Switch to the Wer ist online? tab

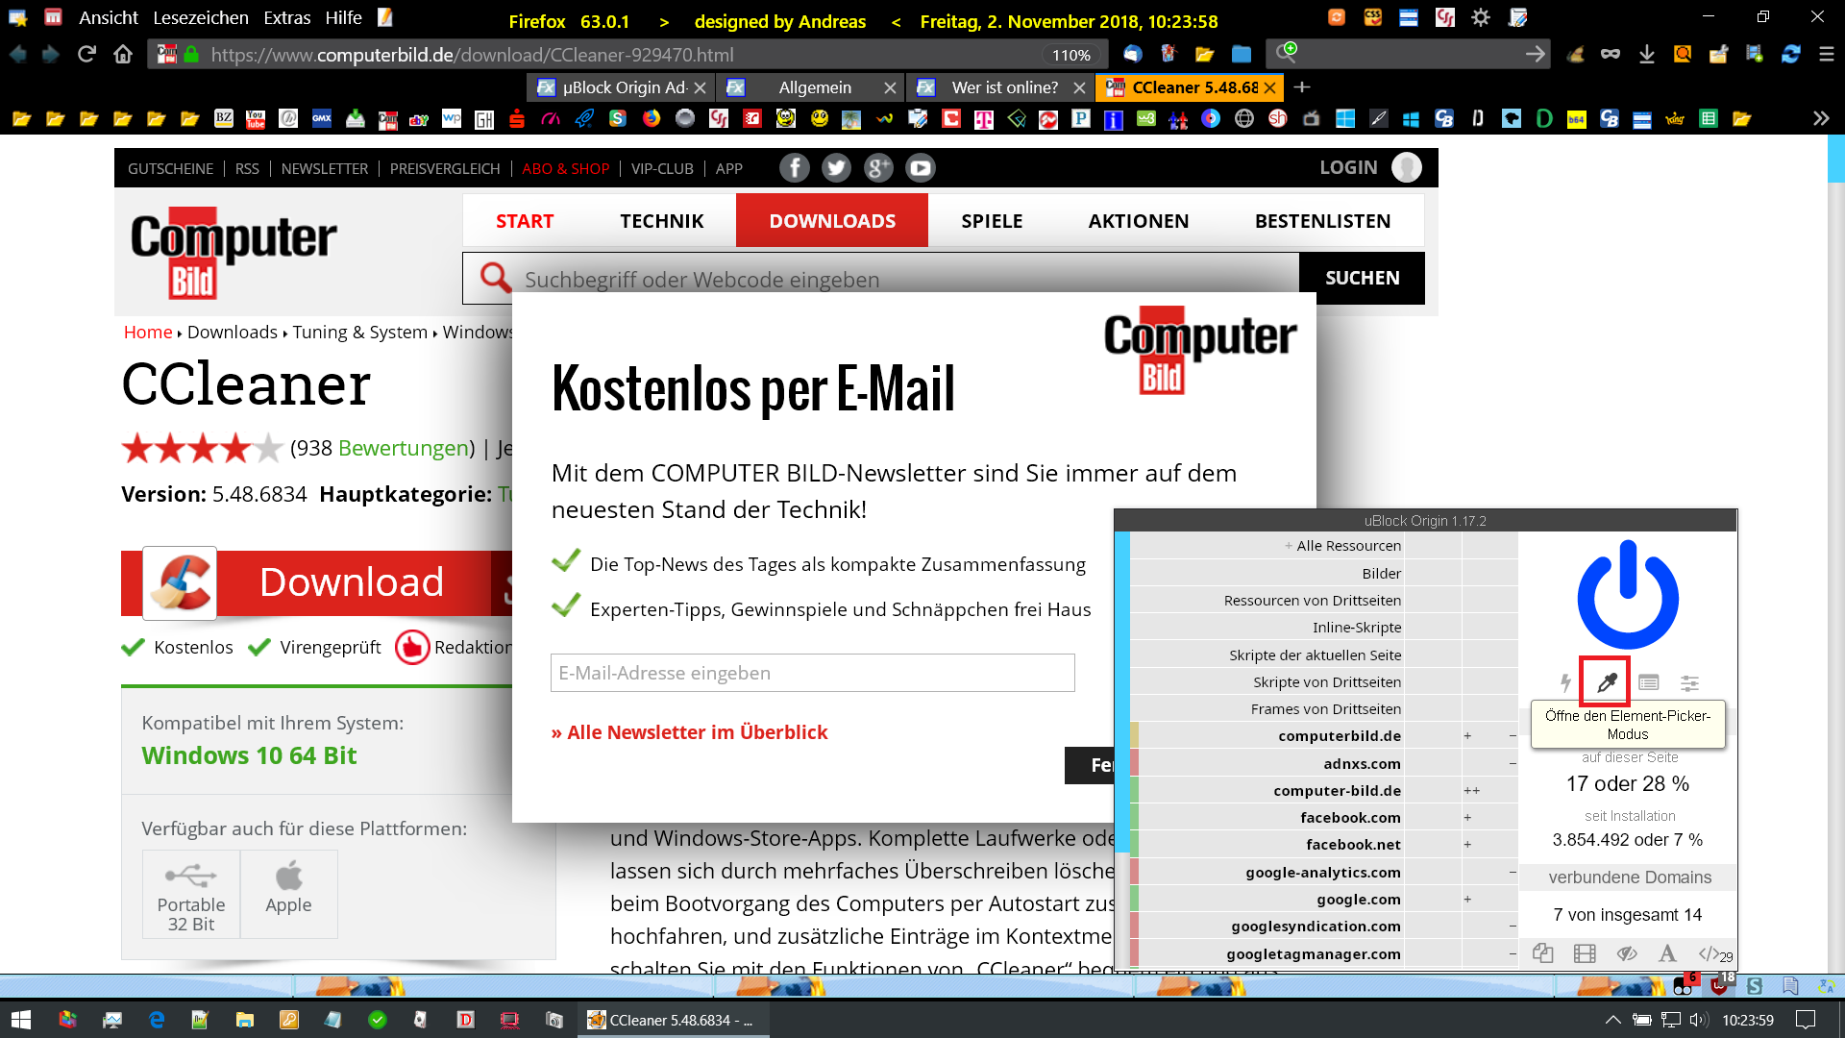1003,87
